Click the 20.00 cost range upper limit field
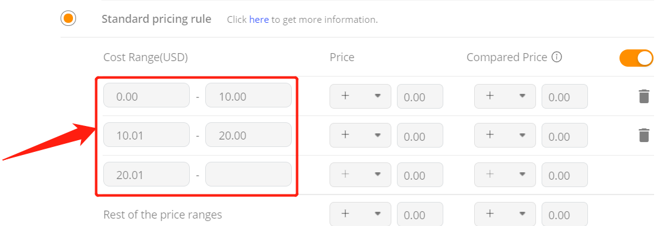Screen dimensions: 664x226 click(x=249, y=135)
